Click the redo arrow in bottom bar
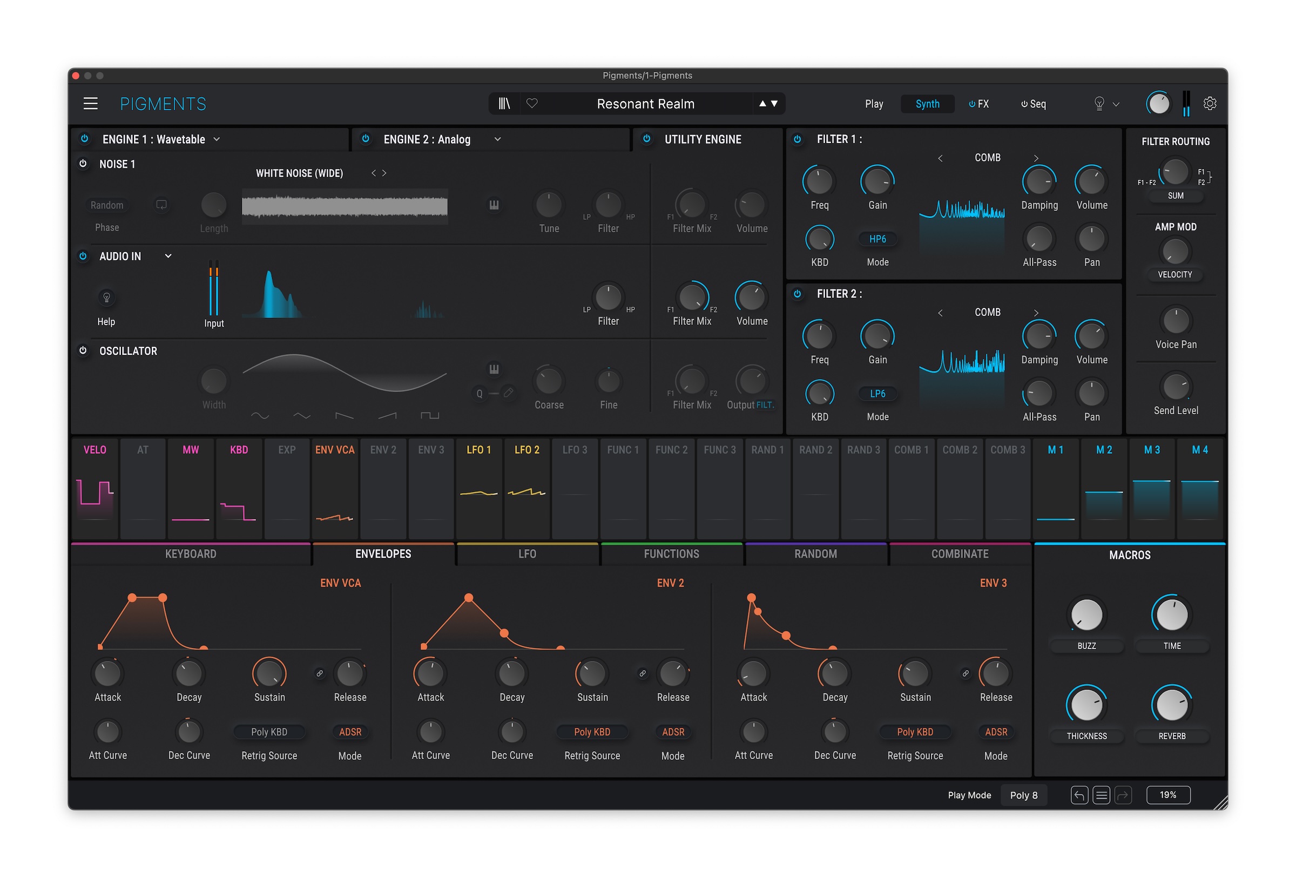The image size is (1296, 878). [1123, 795]
